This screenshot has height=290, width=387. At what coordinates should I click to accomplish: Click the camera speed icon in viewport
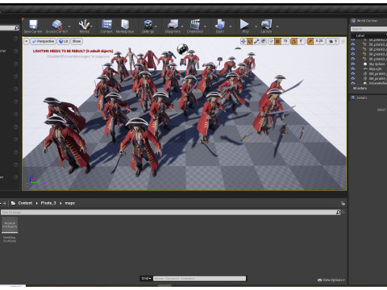click(x=331, y=41)
